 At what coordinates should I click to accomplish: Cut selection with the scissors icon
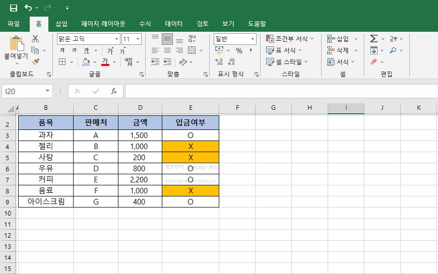point(35,39)
